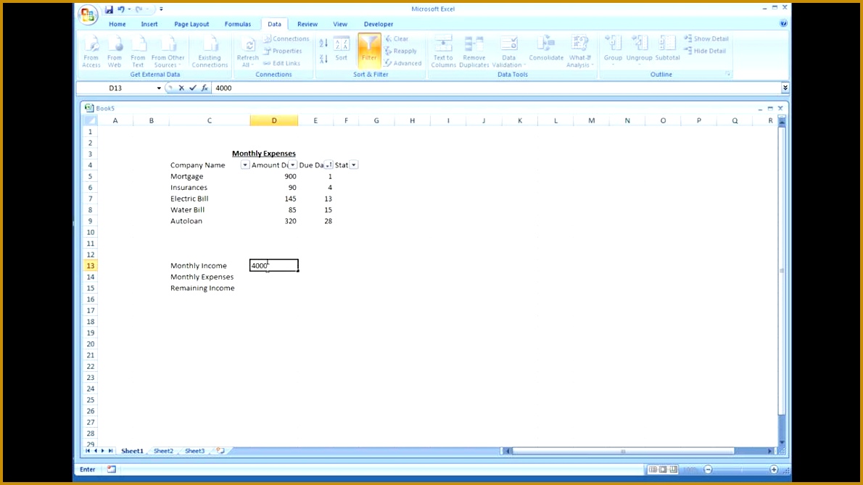The height and width of the screenshot is (485, 863).
Task: Click the Office button logo
Action: 88,14
